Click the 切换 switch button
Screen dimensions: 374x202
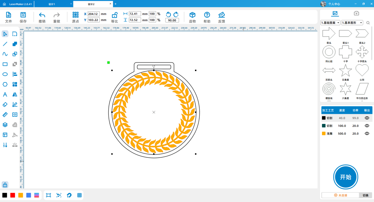tap(365, 195)
